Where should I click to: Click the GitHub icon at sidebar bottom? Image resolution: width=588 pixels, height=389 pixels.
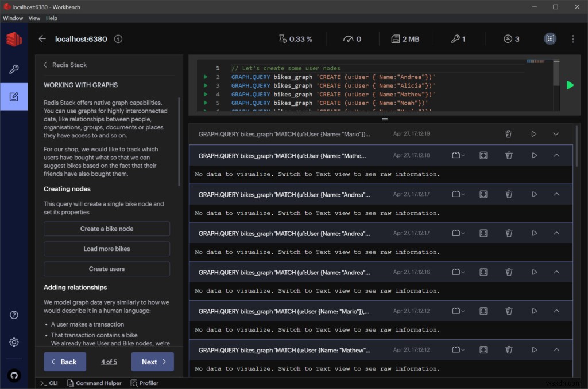pos(14,375)
